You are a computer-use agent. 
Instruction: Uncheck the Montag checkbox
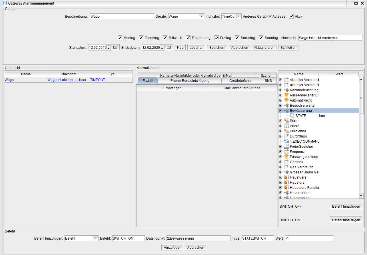(120, 38)
